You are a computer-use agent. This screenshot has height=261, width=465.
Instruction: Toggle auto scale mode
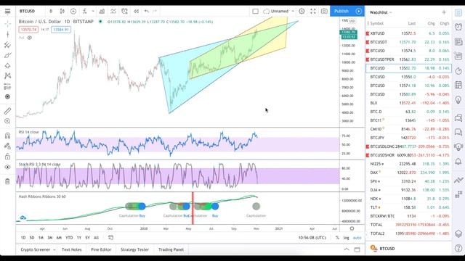[x=357, y=238]
